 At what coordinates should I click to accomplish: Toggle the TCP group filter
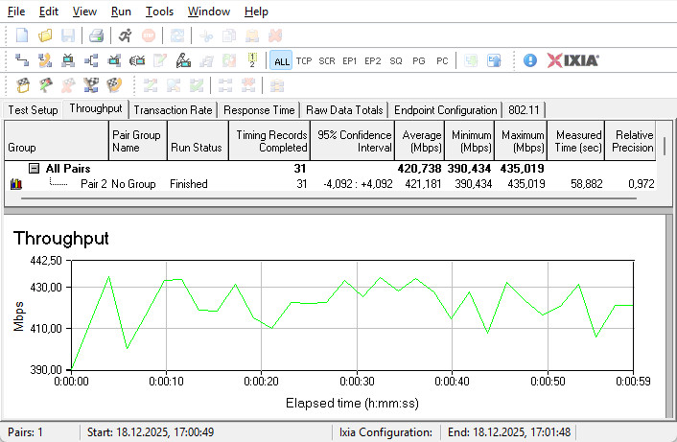(304, 60)
